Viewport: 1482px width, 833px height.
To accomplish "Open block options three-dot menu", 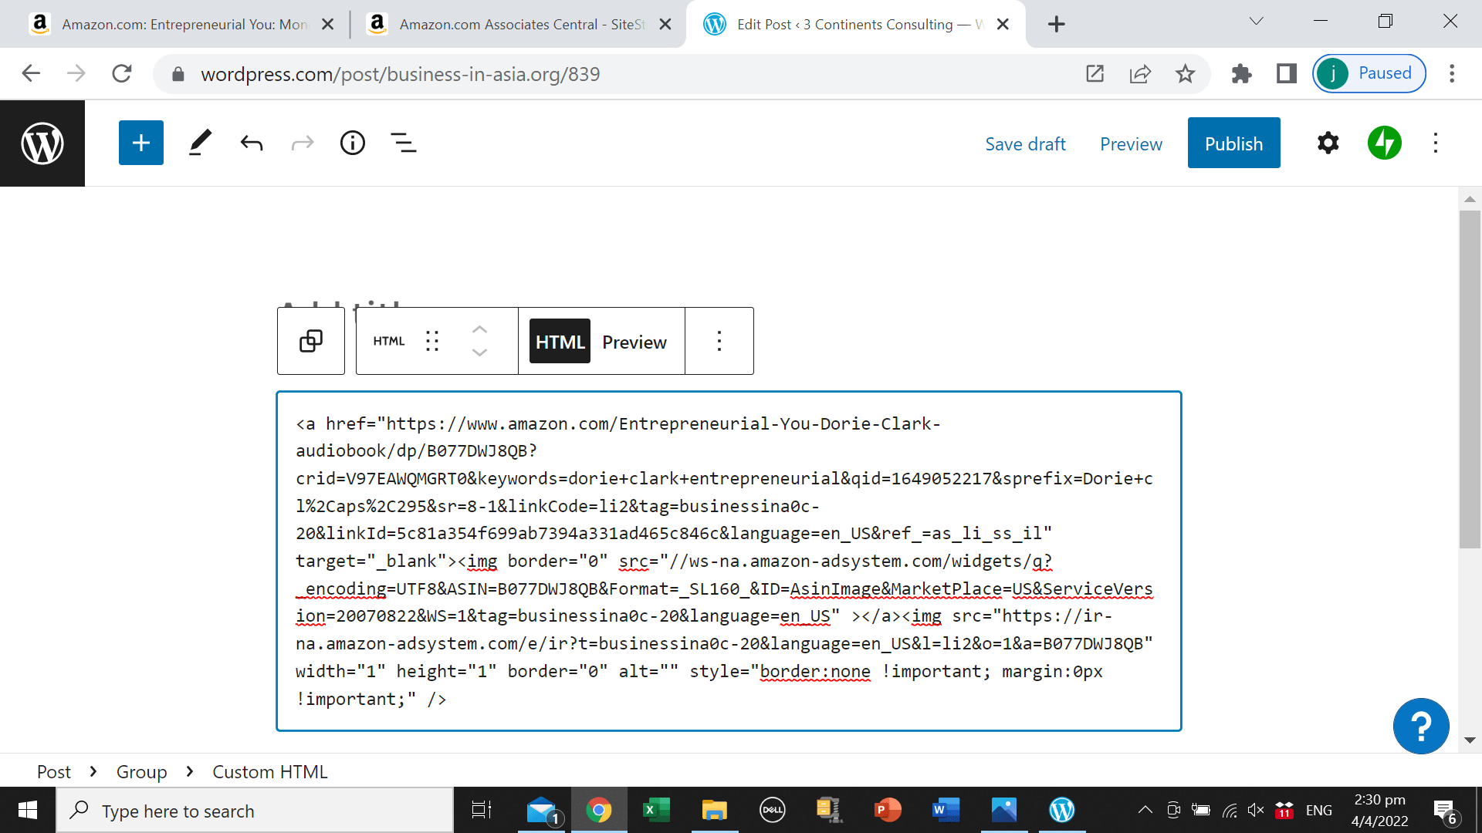I will pyautogui.click(x=719, y=341).
